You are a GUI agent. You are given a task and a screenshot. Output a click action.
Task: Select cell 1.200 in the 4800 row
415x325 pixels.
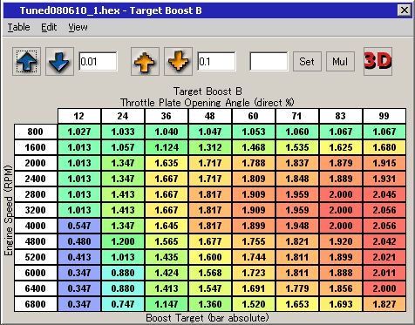123,241
